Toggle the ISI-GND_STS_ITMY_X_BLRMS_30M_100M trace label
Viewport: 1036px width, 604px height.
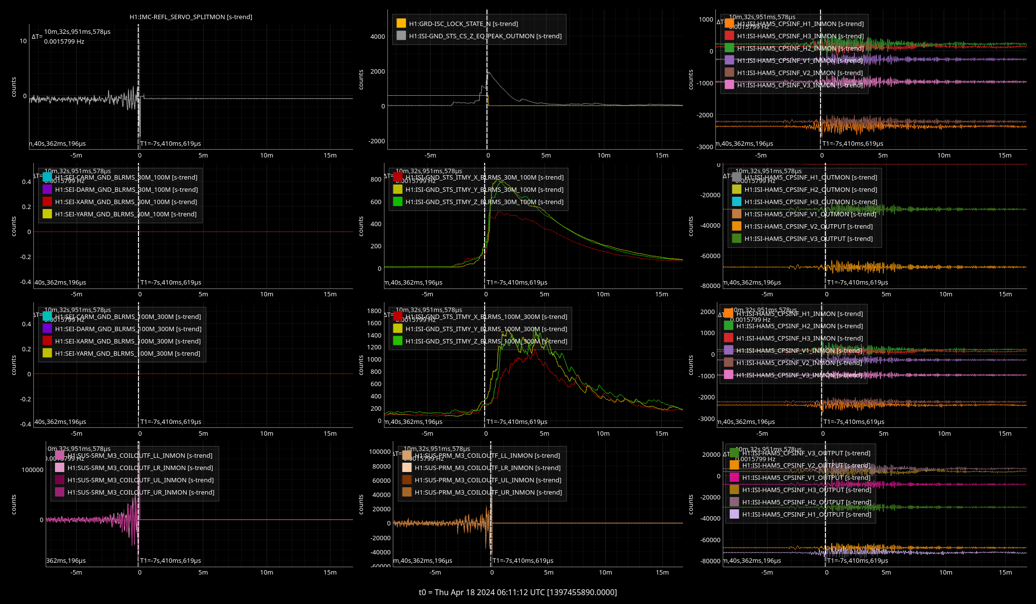[485, 177]
